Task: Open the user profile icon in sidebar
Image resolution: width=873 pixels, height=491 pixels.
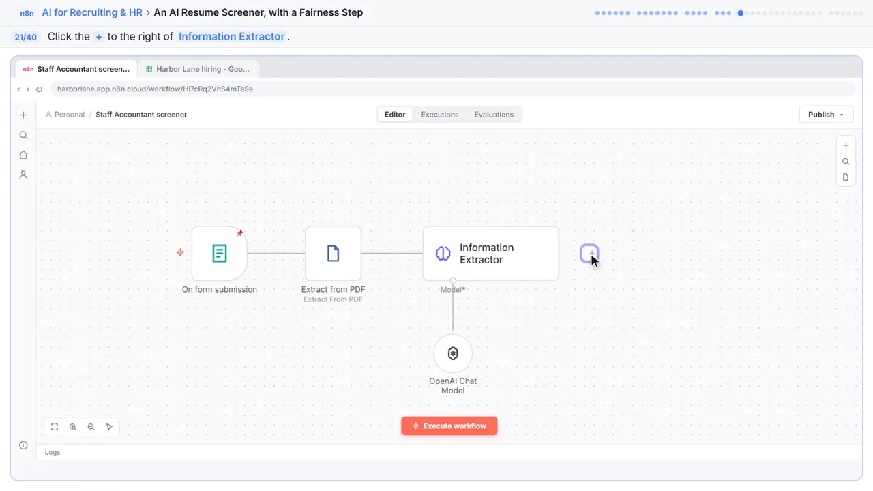Action: [x=23, y=175]
